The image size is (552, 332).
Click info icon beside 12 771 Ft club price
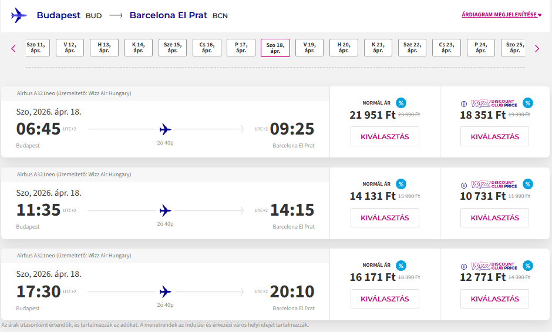(464, 266)
